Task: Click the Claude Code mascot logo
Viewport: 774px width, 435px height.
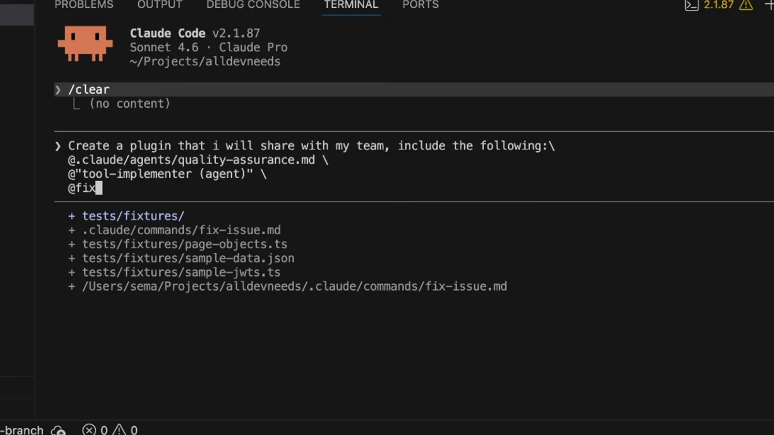Action: pos(85,43)
